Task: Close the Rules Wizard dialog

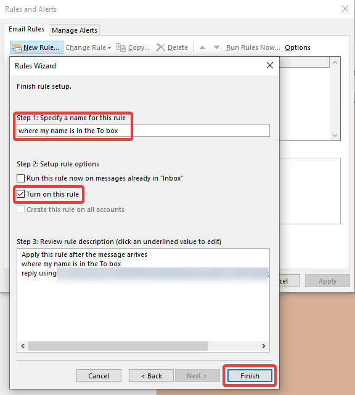Action: pos(270,65)
